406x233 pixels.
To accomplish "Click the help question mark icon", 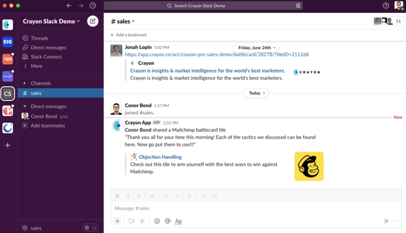I will click(x=386, y=6).
